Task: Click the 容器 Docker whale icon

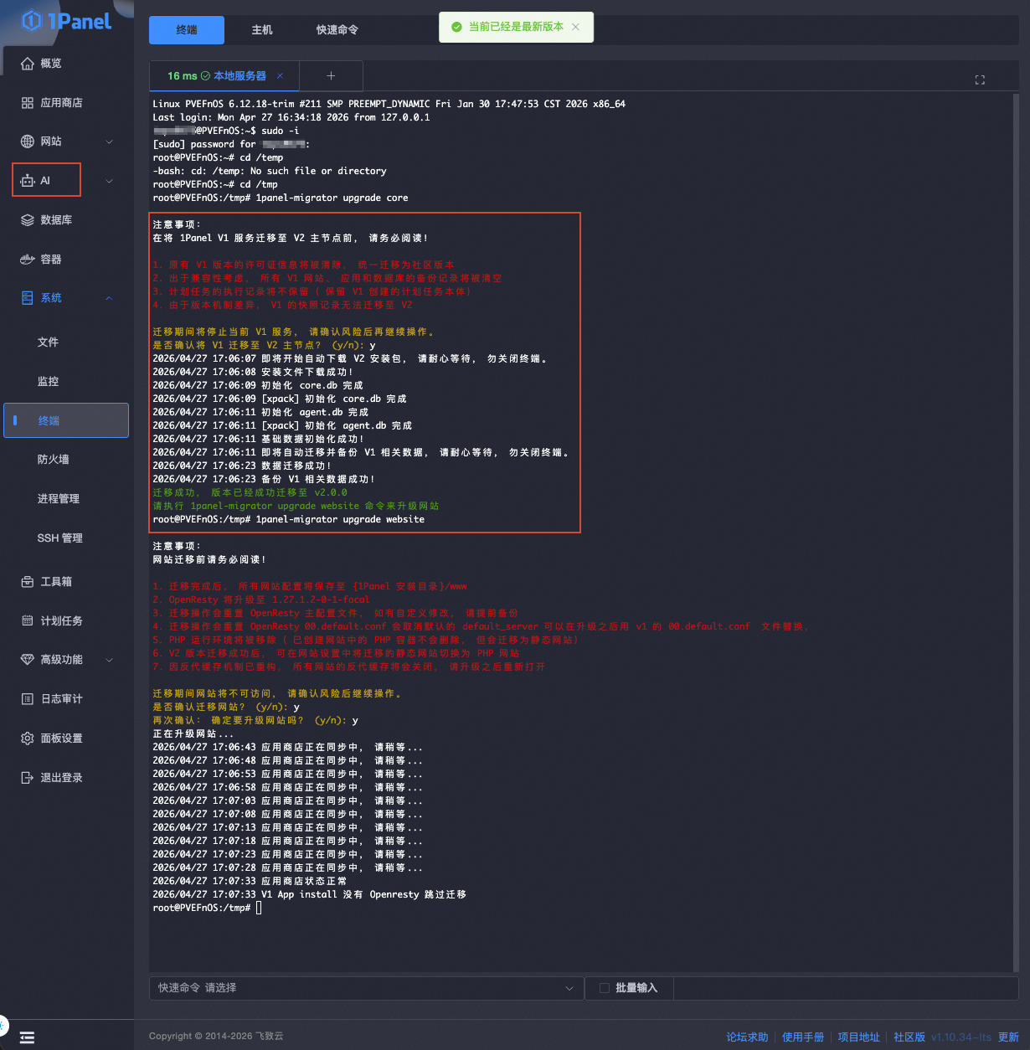Action: pyautogui.click(x=28, y=260)
